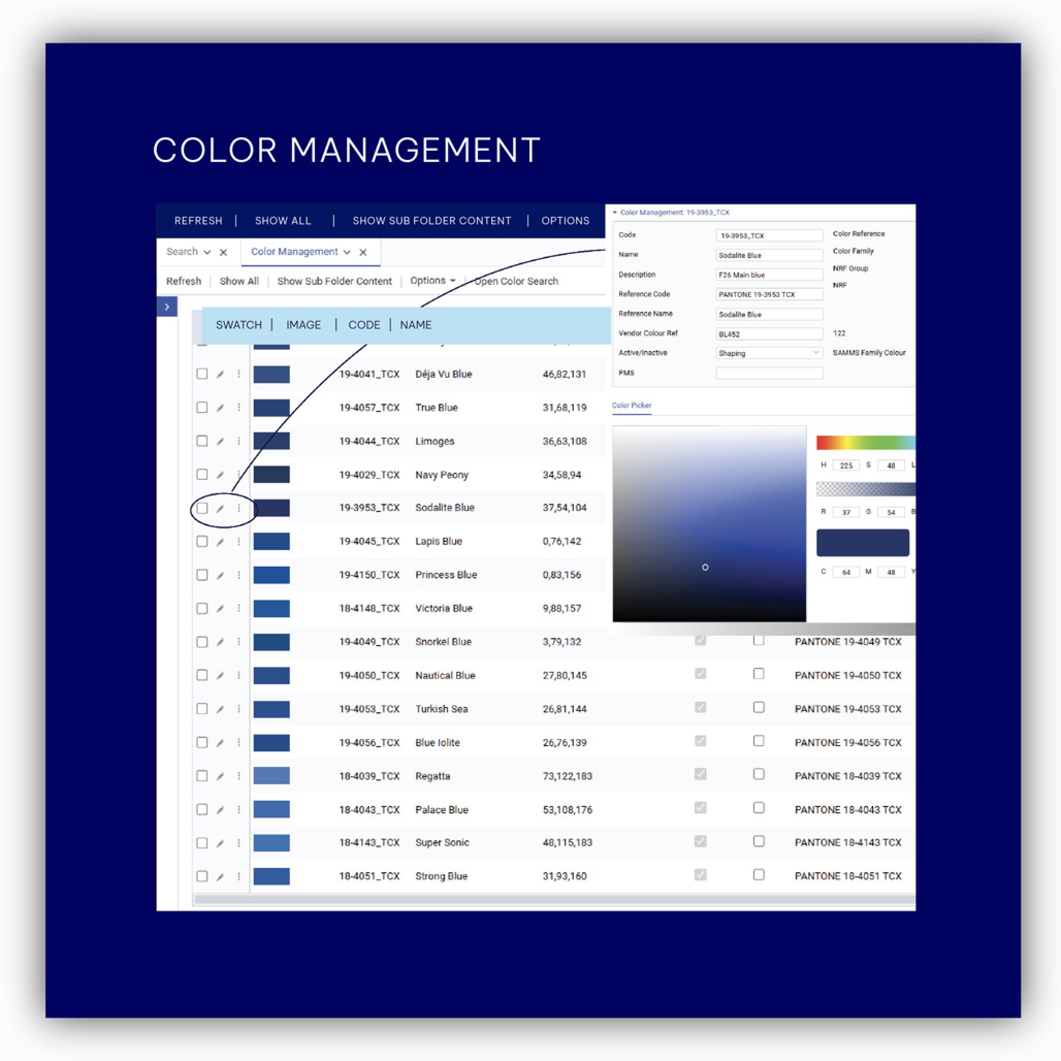Collapse the Color Management detail panel arrow
The height and width of the screenshot is (1061, 1061).
pyautogui.click(x=616, y=213)
